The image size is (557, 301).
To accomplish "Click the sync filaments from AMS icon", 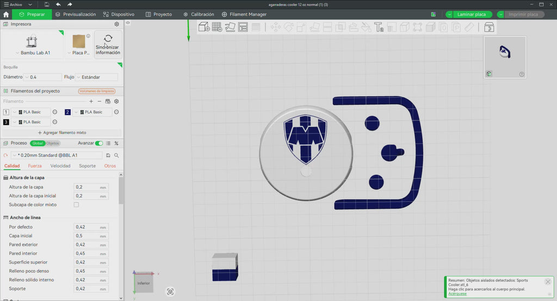I will coord(108,101).
